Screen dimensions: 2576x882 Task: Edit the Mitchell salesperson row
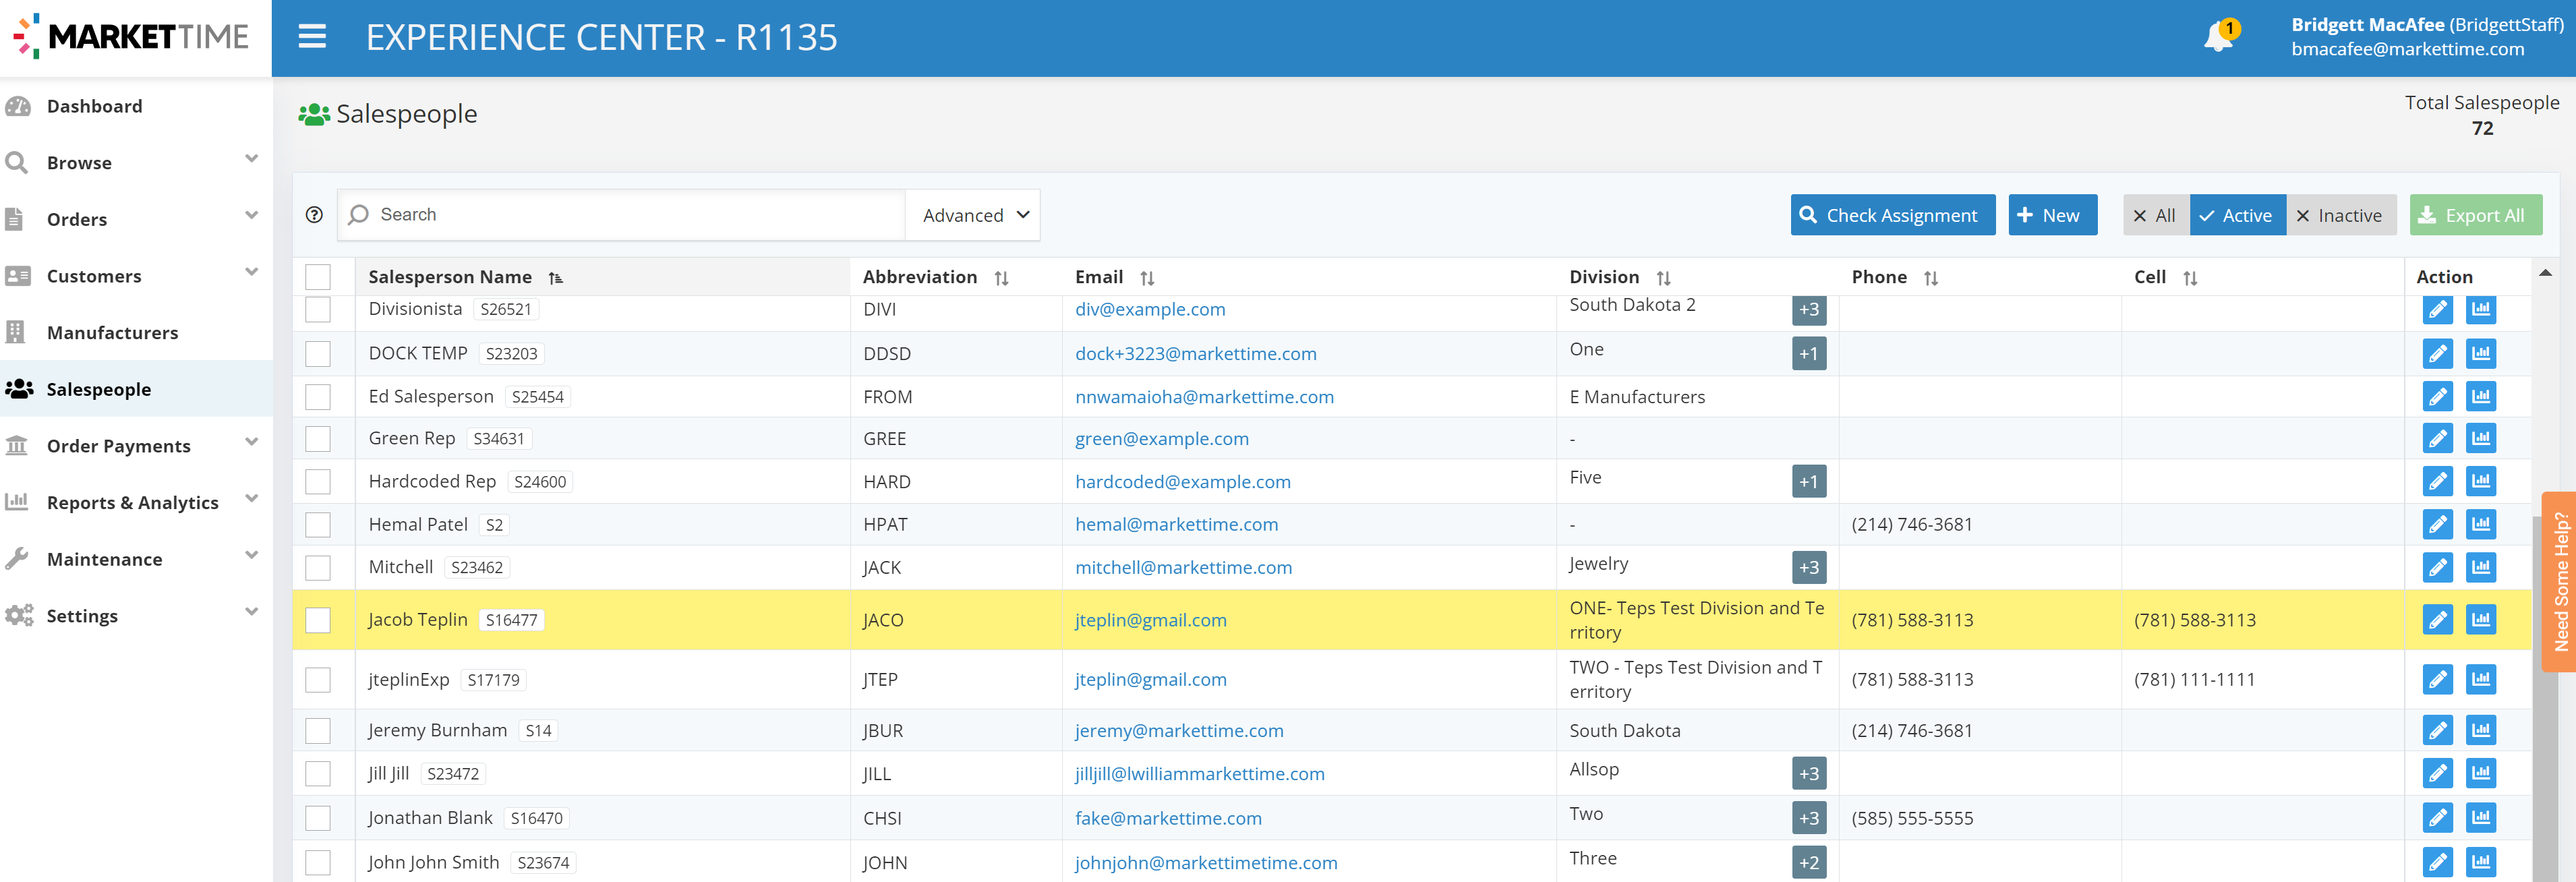[2438, 567]
